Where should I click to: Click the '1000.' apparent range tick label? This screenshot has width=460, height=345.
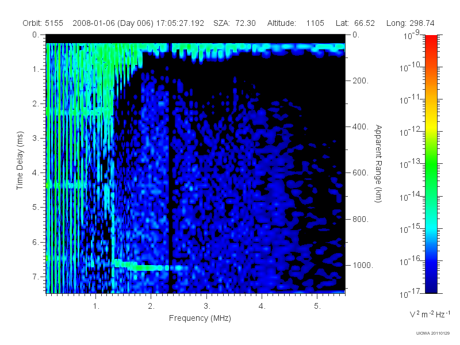tap(363, 265)
